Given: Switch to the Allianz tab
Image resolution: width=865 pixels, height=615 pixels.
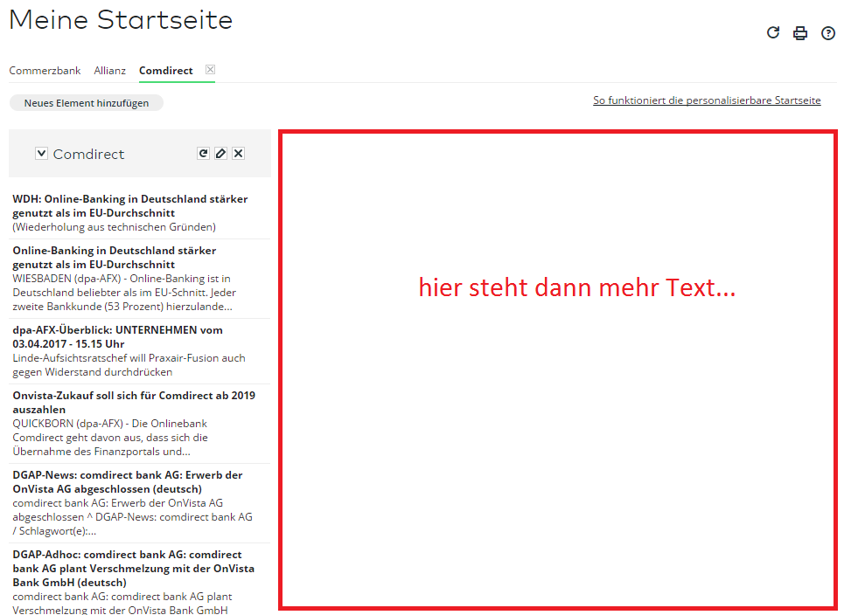Looking at the screenshot, I should click(109, 70).
